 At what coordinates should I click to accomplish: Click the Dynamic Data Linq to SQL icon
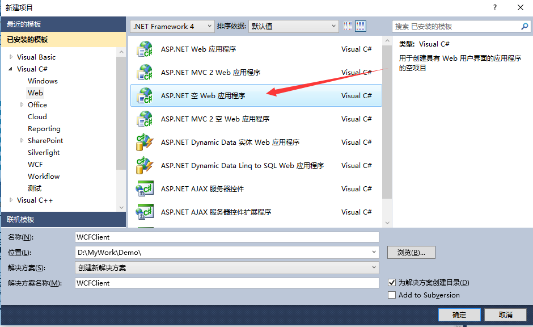click(x=145, y=165)
